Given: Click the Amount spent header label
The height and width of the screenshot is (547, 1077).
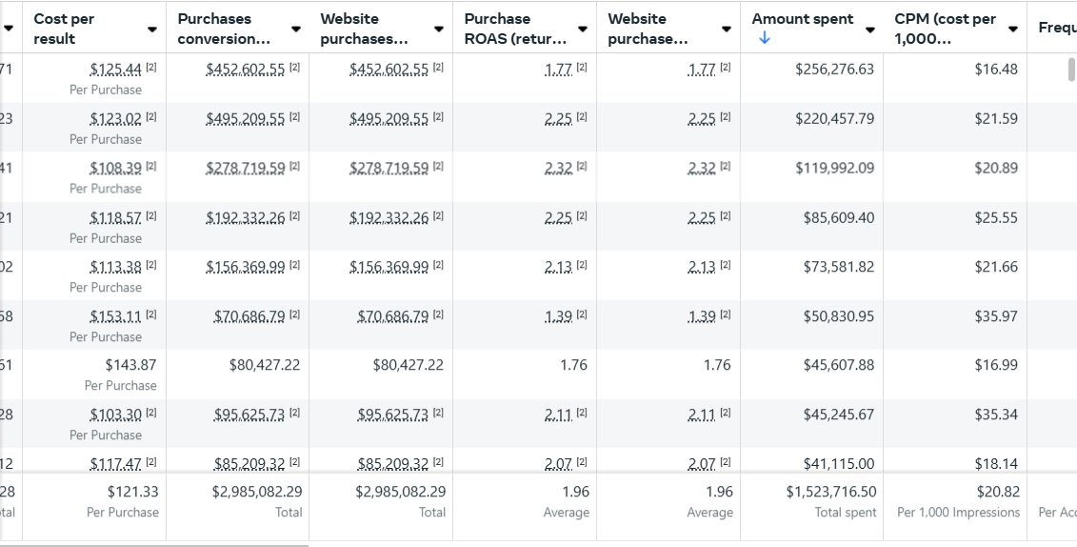Looking at the screenshot, I should click(802, 19).
